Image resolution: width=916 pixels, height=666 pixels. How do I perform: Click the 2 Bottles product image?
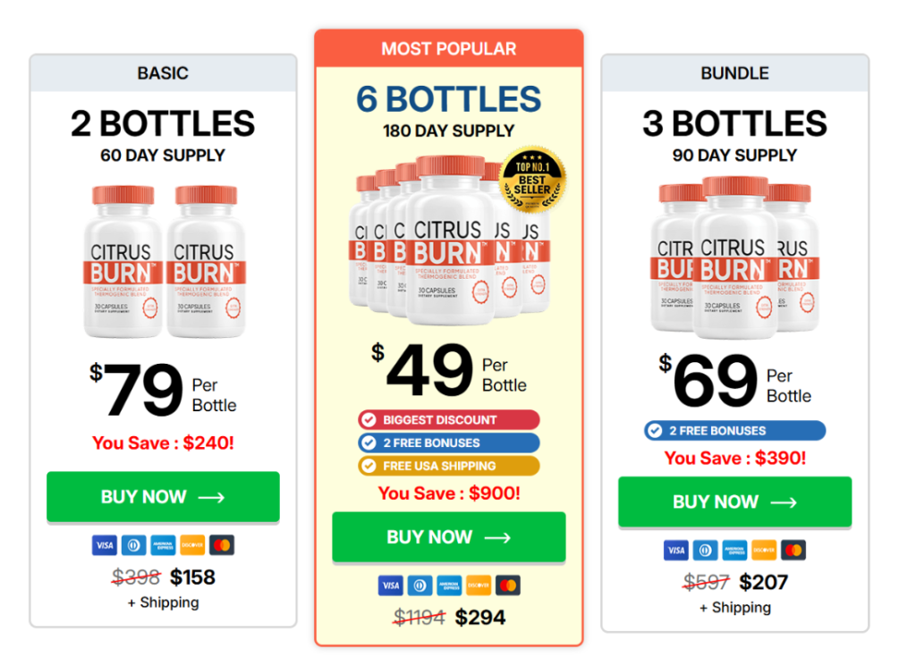[x=163, y=261]
